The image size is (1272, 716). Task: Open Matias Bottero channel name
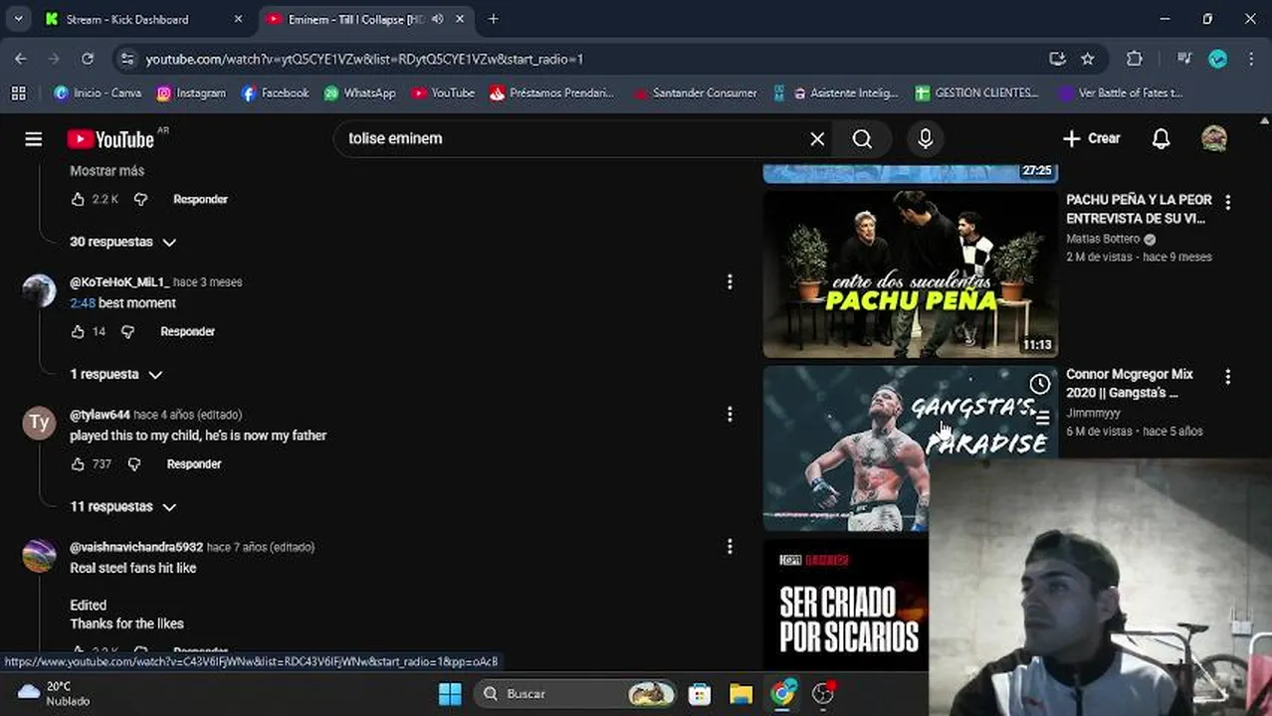(x=1103, y=239)
